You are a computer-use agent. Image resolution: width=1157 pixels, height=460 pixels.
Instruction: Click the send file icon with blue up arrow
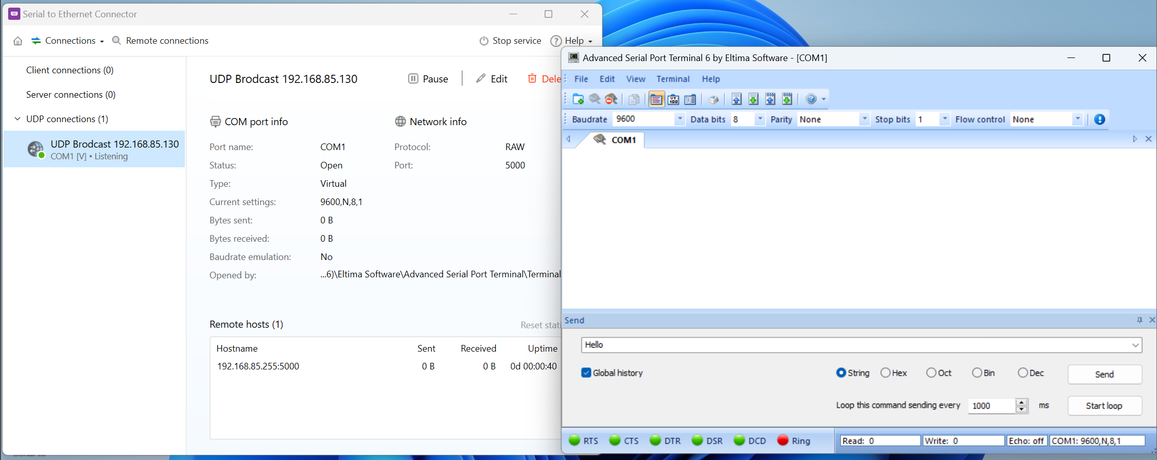click(x=737, y=99)
